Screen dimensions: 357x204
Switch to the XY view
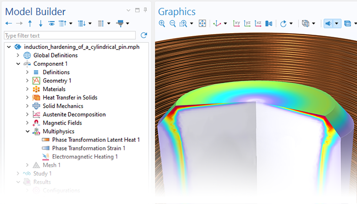pyautogui.click(x=237, y=23)
